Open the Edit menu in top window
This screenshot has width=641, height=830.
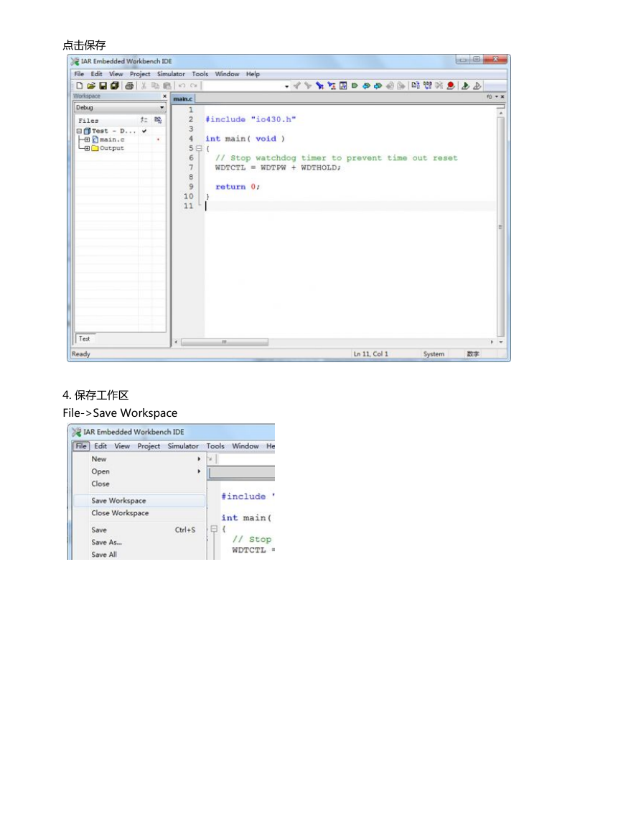coord(96,74)
